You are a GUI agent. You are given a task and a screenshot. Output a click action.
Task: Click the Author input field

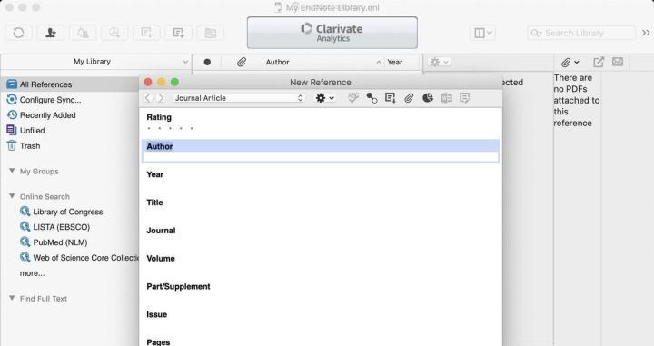click(x=321, y=157)
